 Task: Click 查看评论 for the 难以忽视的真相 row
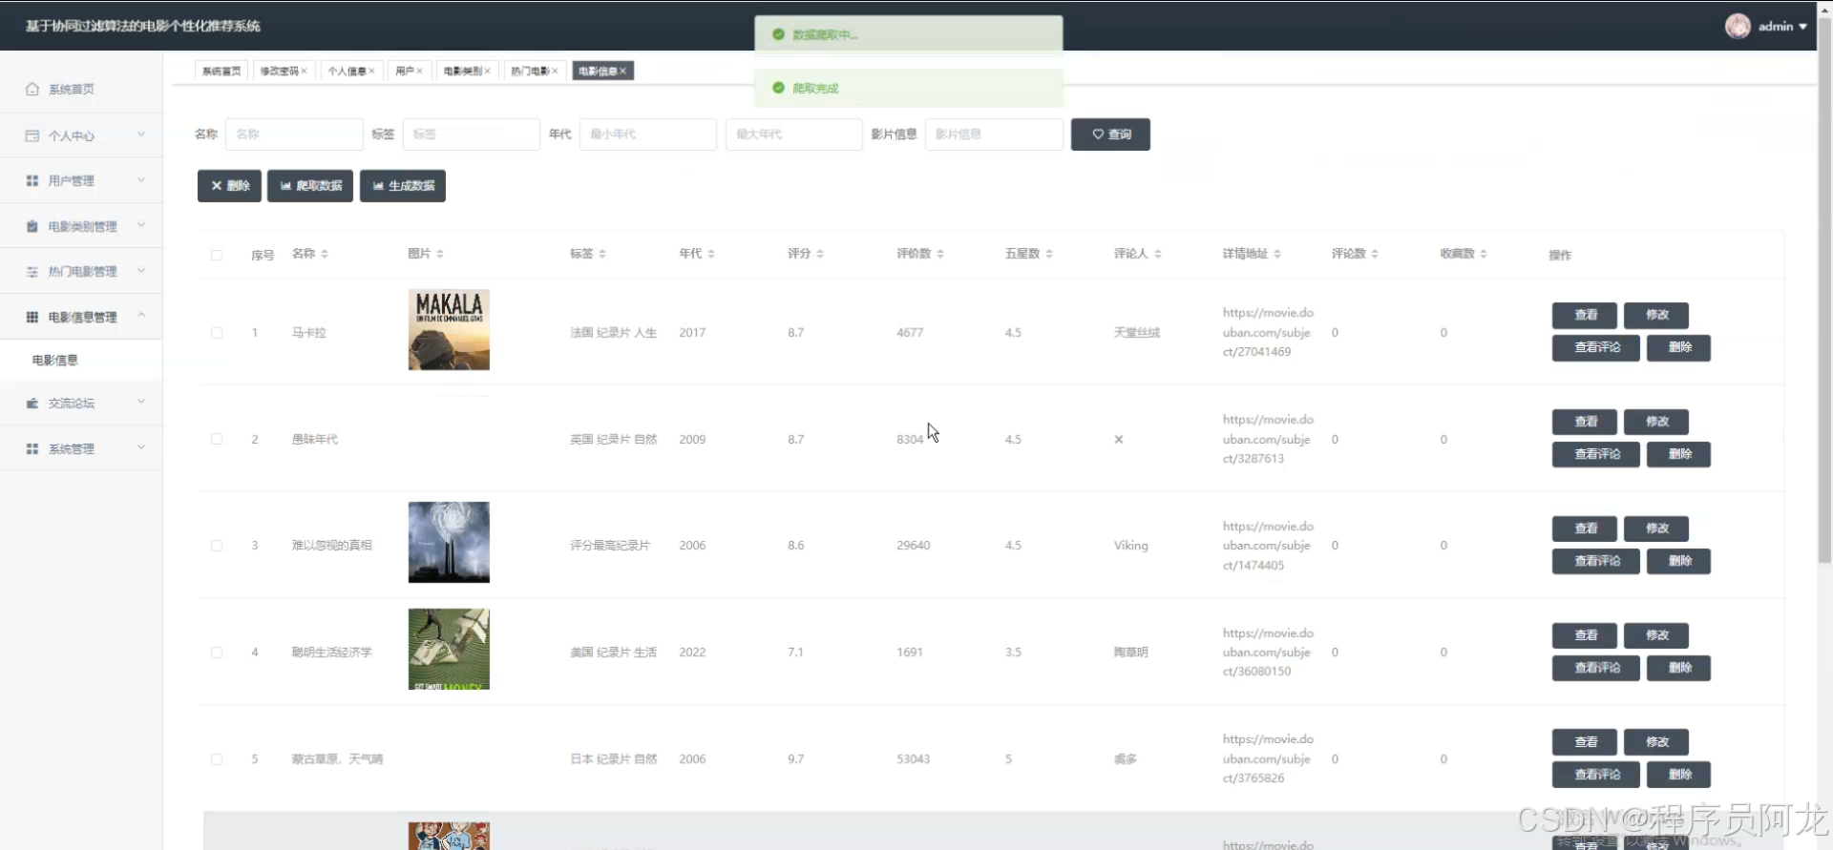(x=1597, y=561)
